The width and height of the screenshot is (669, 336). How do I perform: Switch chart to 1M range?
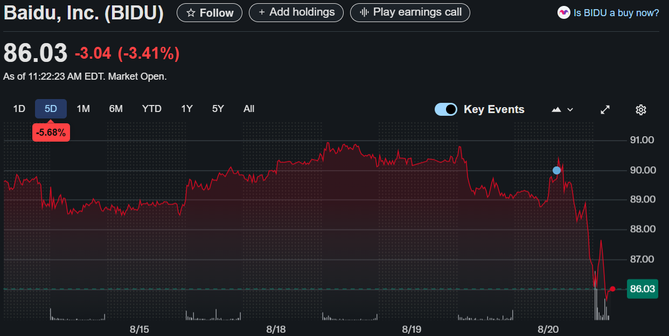(83, 109)
